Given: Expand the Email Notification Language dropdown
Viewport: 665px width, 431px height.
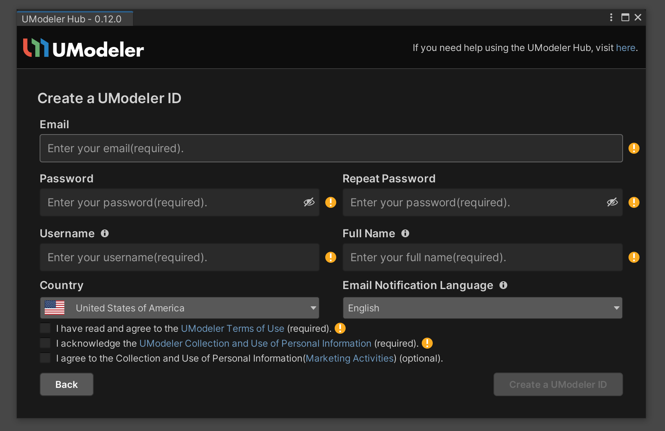Looking at the screenshot, I should 482,308.
